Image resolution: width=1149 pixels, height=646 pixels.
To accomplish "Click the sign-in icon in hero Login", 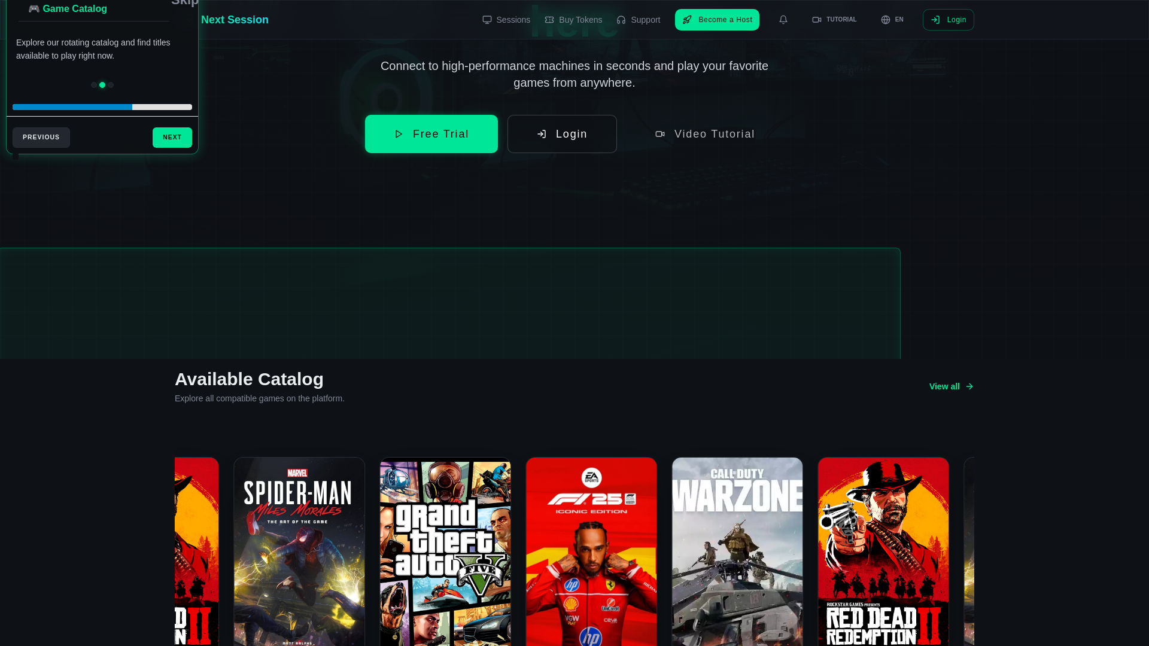I will tap(542, 134).
